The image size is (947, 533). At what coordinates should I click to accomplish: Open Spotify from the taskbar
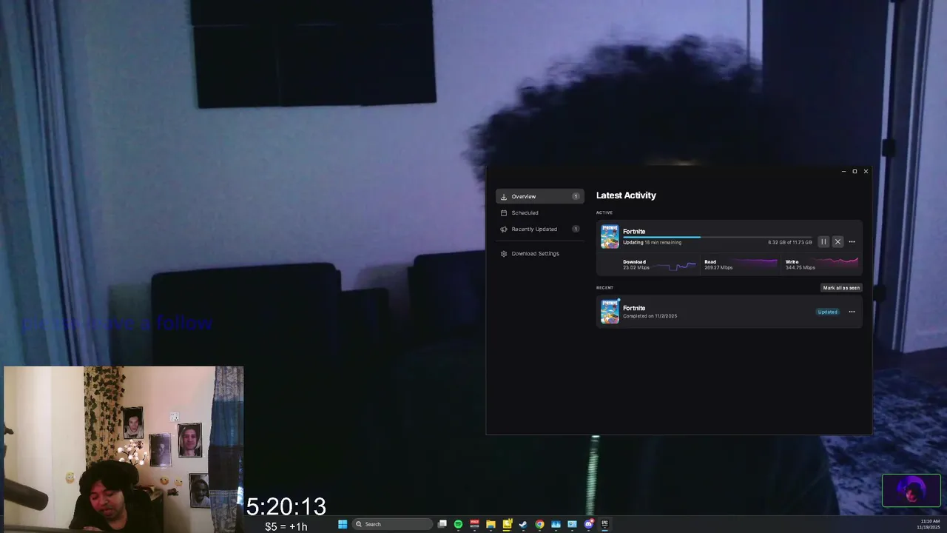[459, 524]
